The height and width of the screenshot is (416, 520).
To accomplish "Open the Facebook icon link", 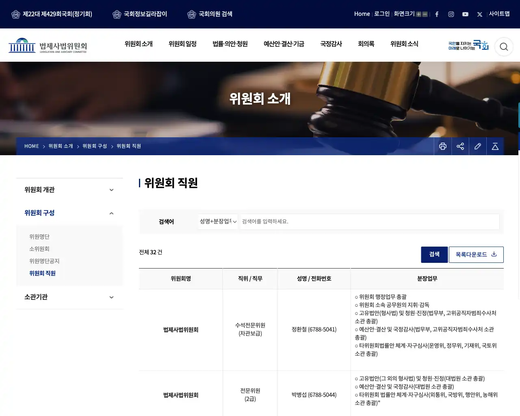I will tap(437, 14).
